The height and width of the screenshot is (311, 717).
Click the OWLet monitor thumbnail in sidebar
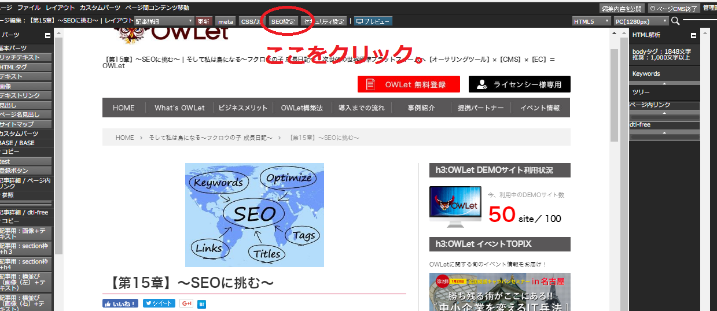point(455,206)
